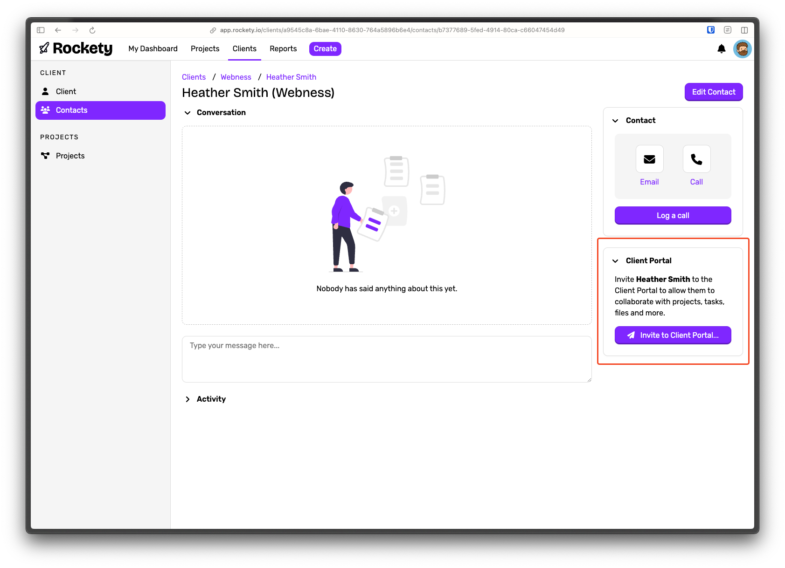The image size is (785, 568).
Task: Click the message input field
Action: (386, 359)
